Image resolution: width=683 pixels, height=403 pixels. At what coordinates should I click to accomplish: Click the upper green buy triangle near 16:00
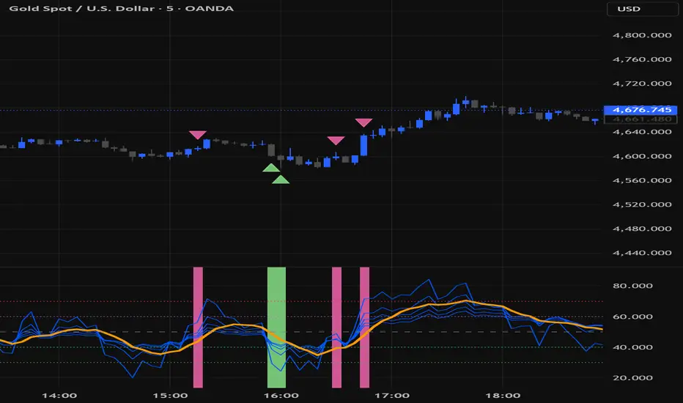[271, 168]
